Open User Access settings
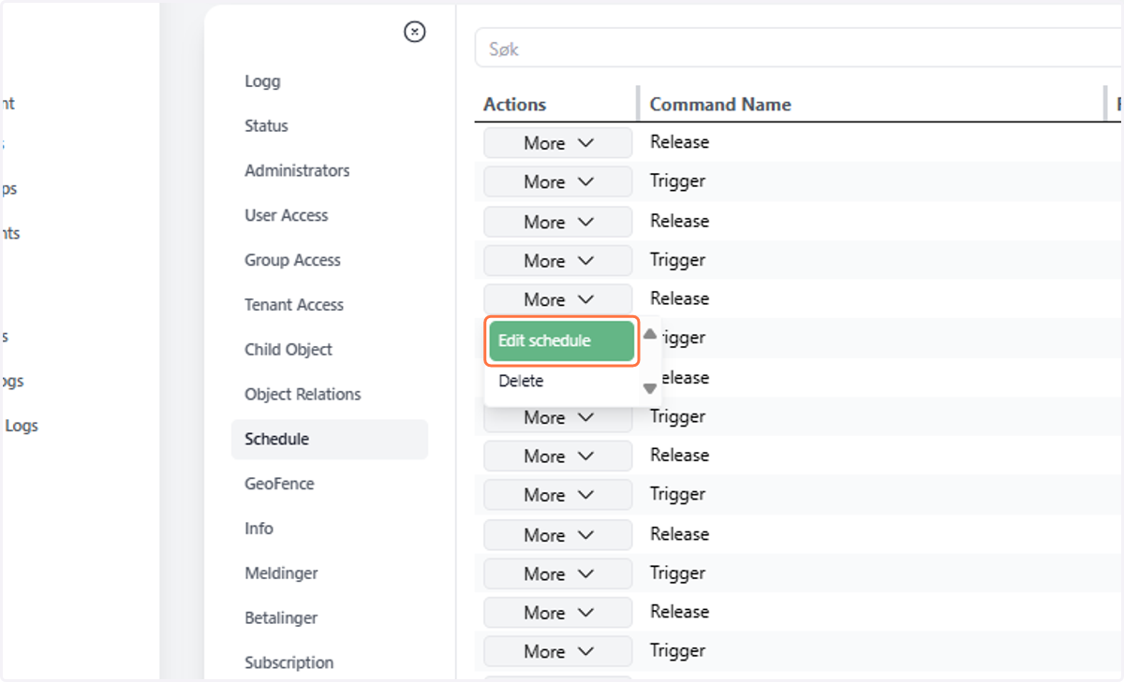Screen dimensions: 1124x682 coord(287,215)
